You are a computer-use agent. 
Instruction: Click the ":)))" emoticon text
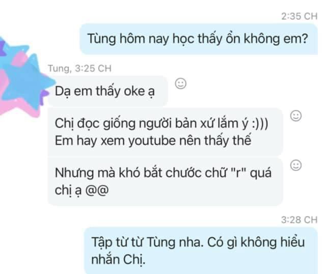tap(260, 124)
